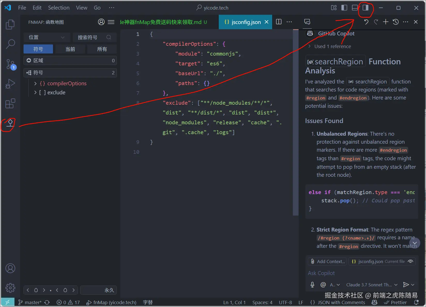Switch to the fnMap markdown editor tab

(163, 22)
